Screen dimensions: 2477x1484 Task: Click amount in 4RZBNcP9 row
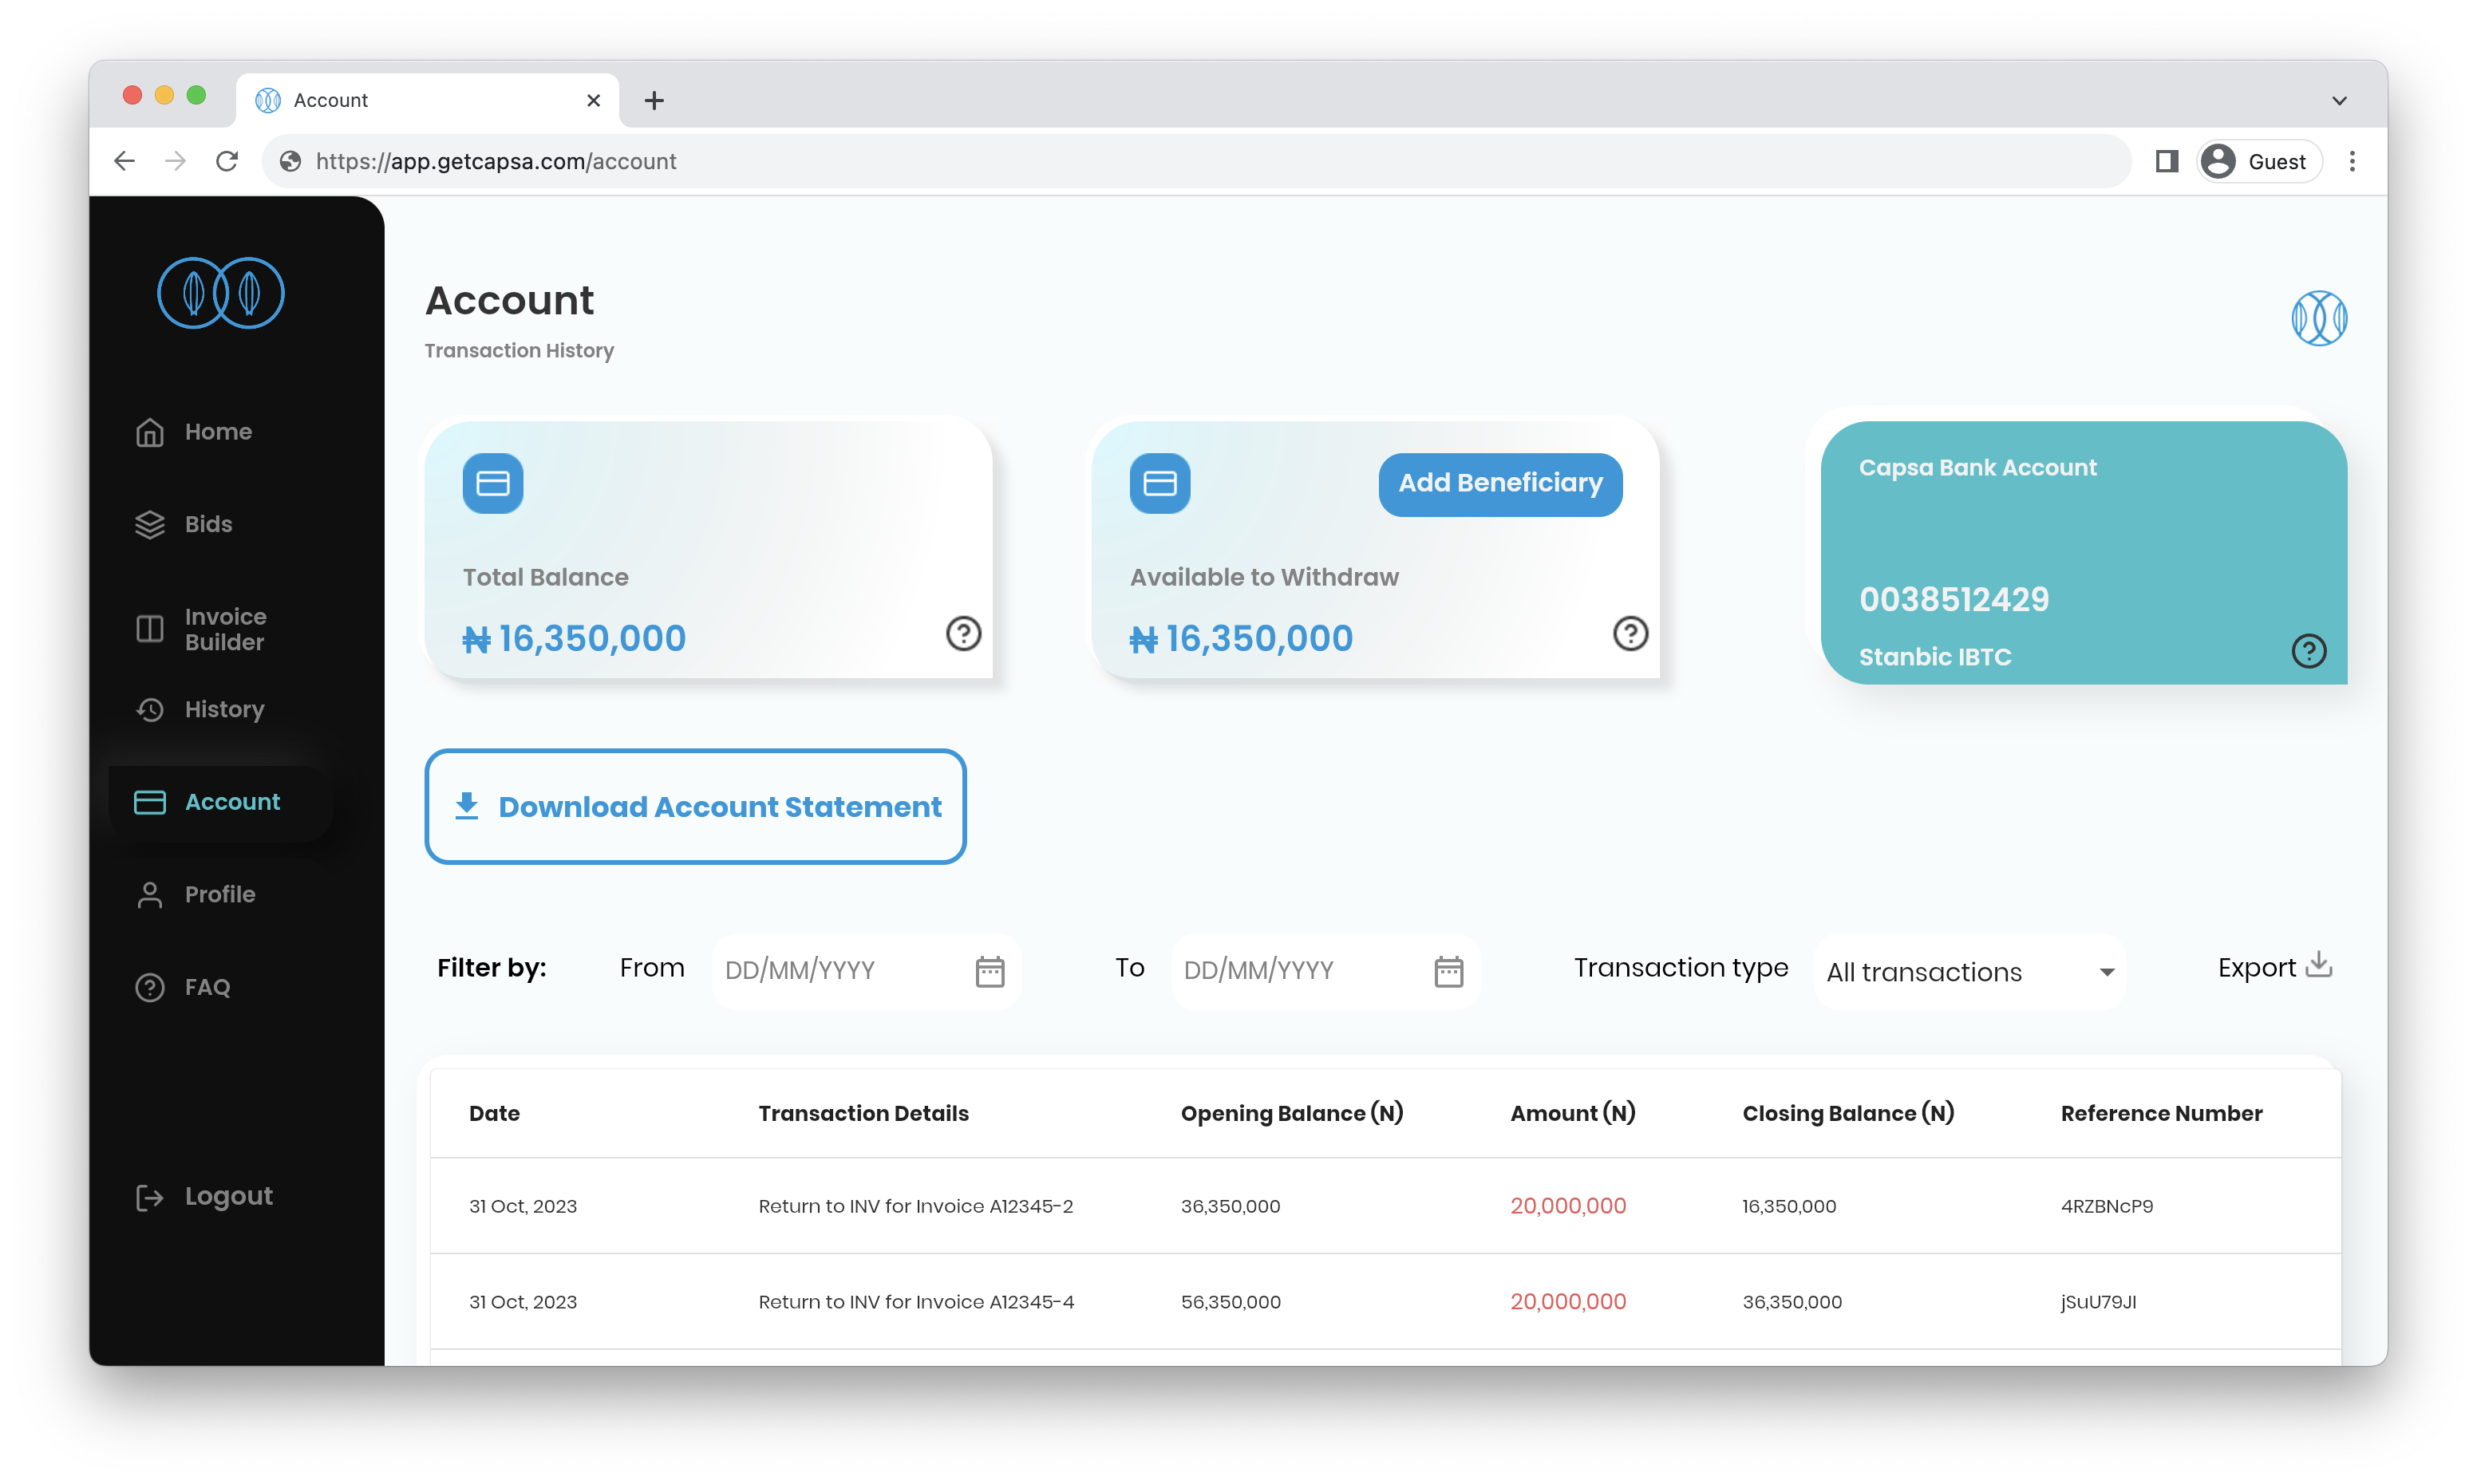click(x=1567, y=1206)
